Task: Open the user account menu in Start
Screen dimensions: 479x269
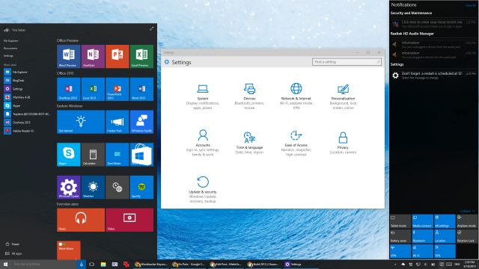Action: click(x=15, y=30)
